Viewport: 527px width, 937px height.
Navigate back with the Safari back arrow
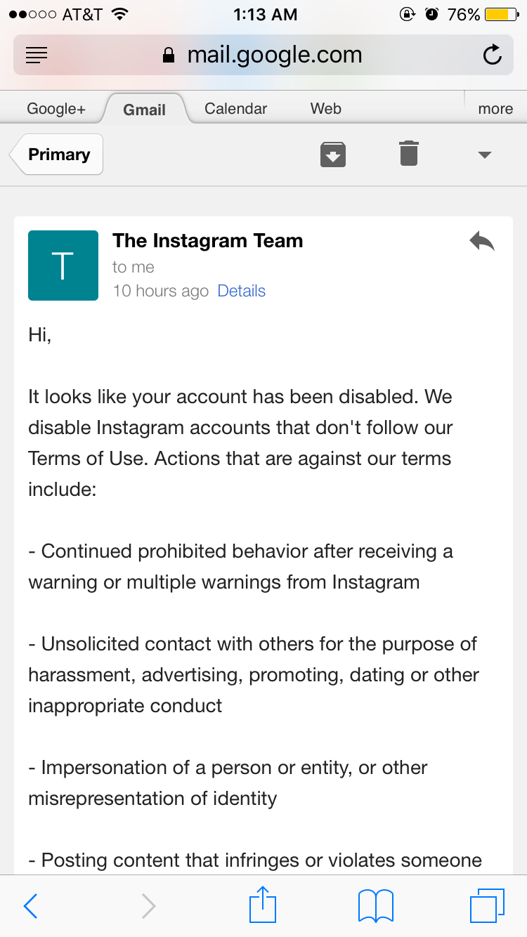[30, 905]
